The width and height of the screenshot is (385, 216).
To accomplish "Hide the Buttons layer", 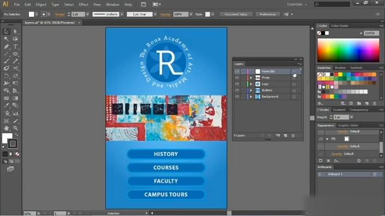I will click(236, 90).
